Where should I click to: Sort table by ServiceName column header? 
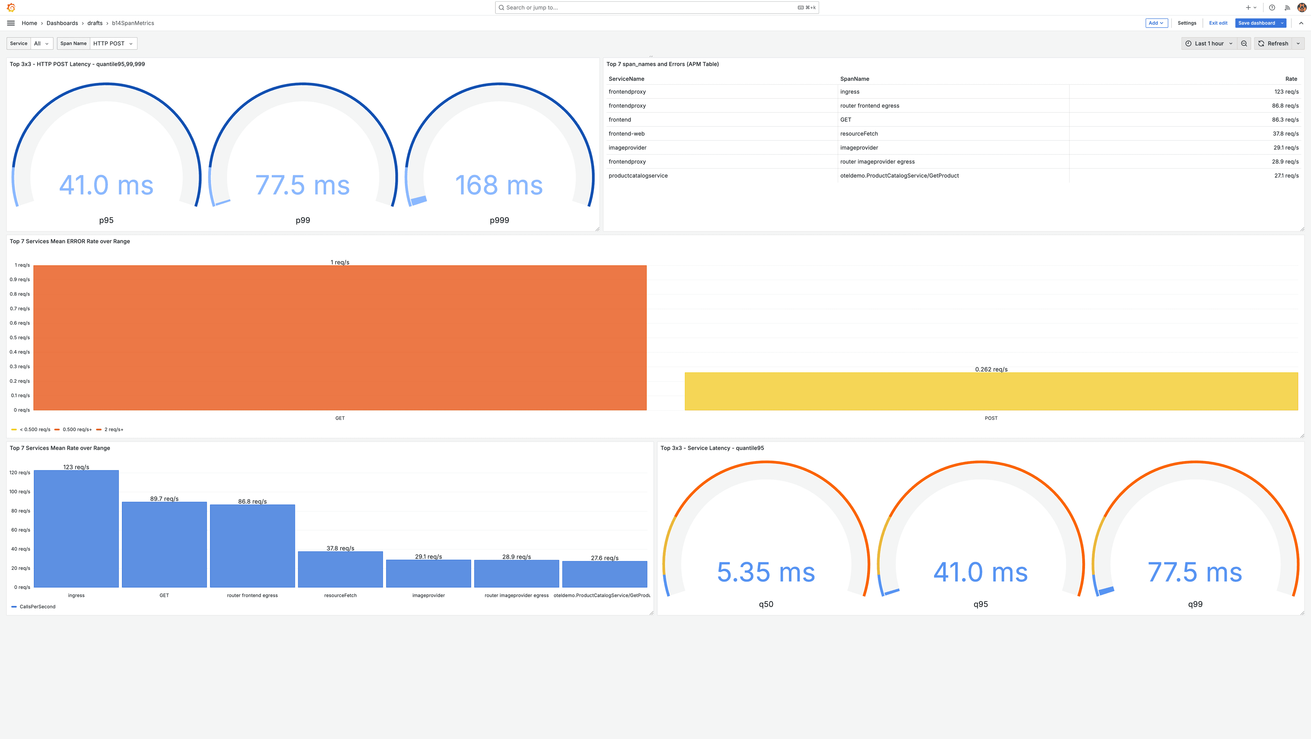pos(626,79)
